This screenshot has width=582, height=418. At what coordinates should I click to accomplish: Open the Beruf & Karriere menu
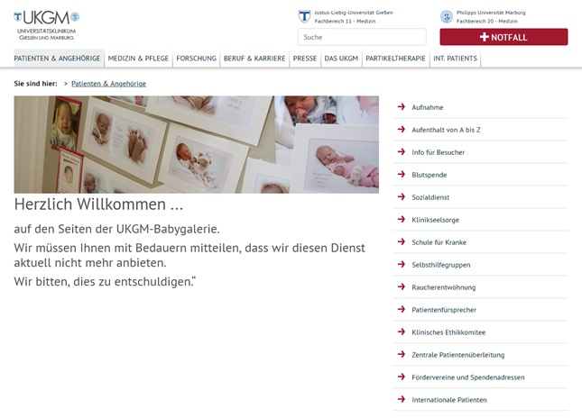point(254,59)
